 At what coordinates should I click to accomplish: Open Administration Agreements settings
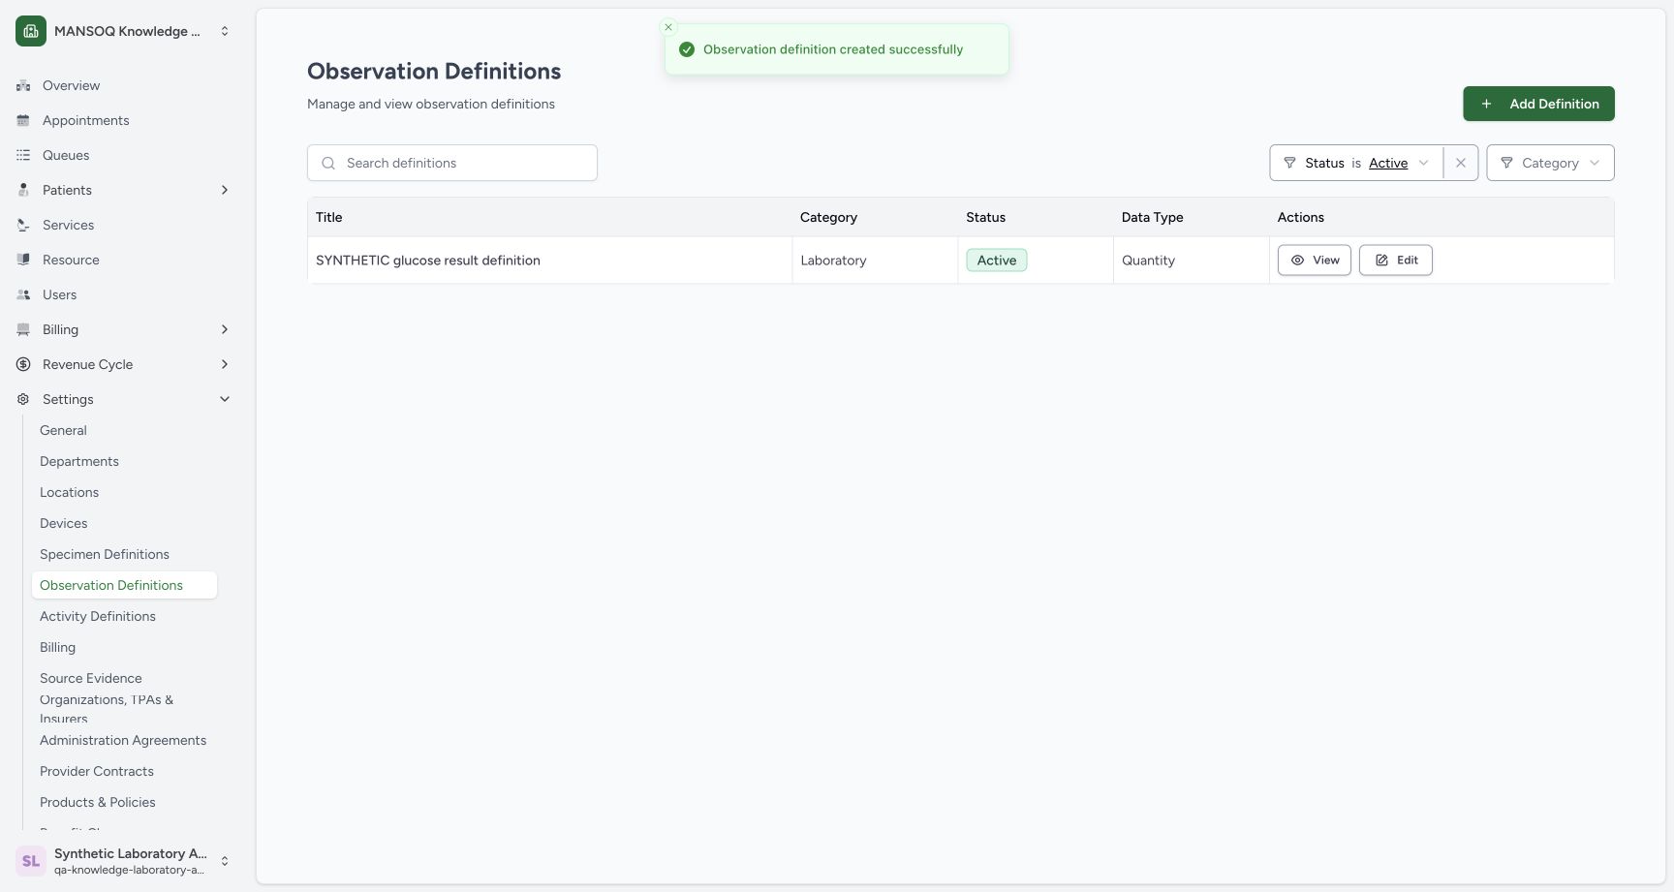pos(123,740)
